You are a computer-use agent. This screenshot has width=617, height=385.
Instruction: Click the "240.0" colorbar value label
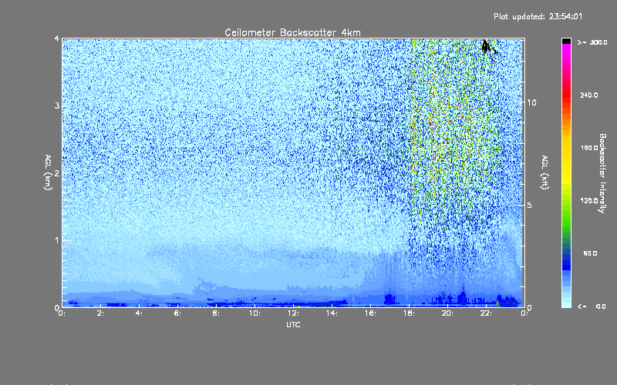tap(589, 95)
